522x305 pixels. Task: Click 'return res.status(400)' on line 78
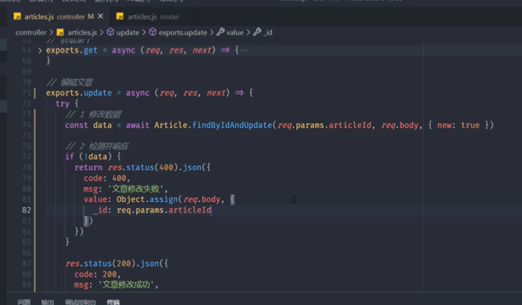(126, 168)
